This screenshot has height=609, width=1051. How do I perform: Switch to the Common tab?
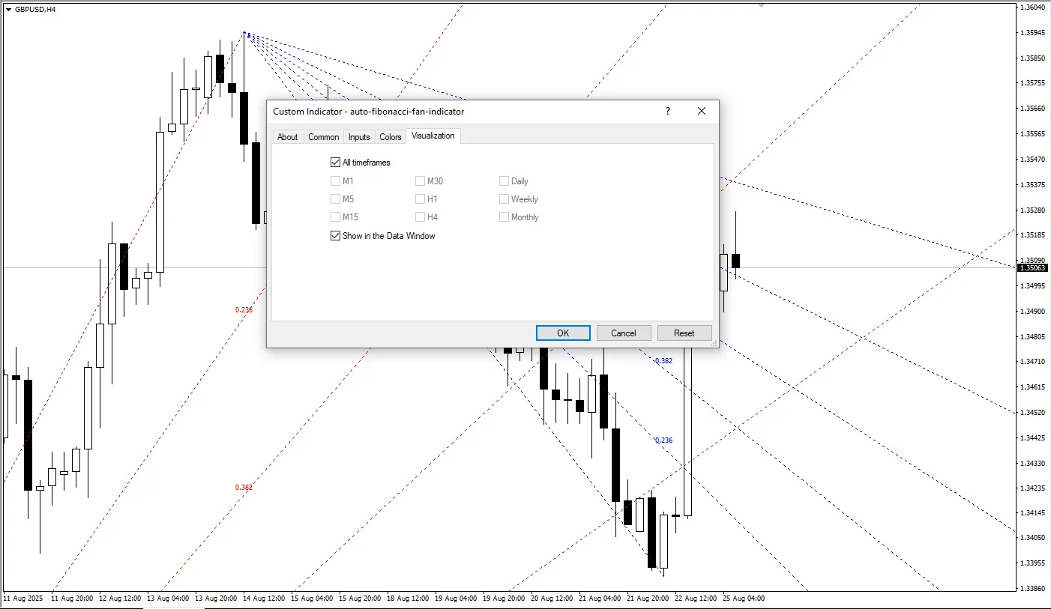click(323, 137)
